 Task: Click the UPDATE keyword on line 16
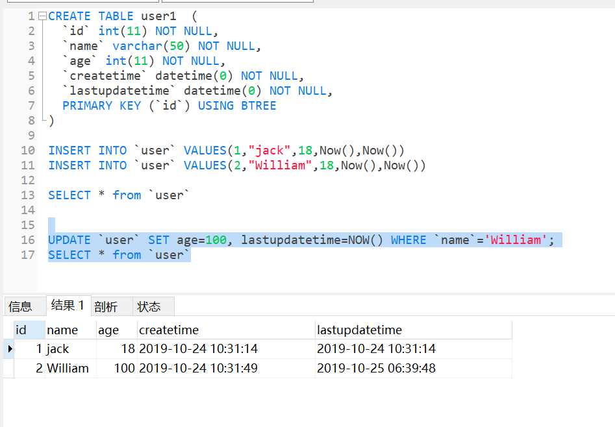click(69, 240)
